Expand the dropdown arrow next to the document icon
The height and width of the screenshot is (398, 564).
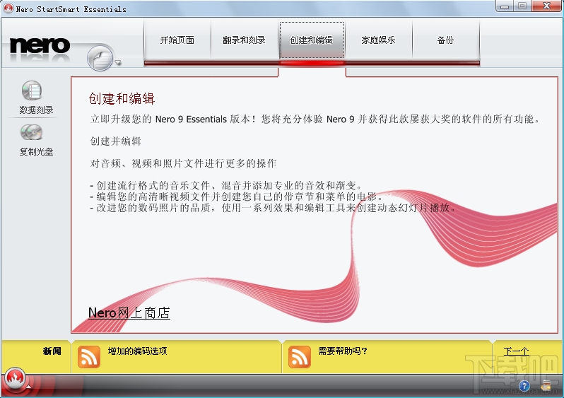[118, 63]
